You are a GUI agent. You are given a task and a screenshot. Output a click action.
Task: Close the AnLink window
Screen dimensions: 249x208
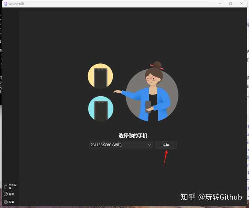coord(241,3)
